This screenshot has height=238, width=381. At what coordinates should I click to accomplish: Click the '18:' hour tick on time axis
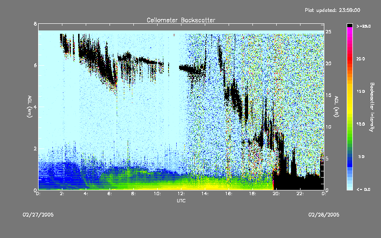[252, 194]
